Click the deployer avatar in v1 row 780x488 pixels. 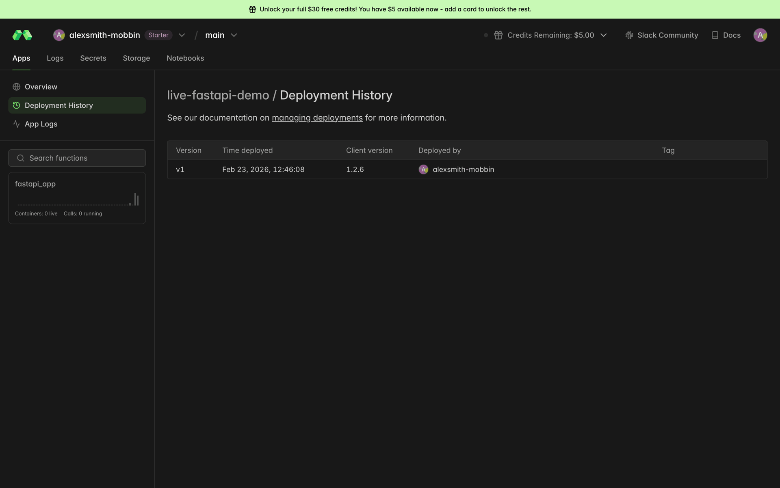(423, 170)
